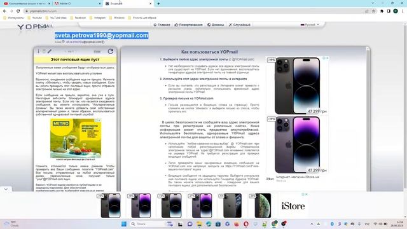Collapse the bottom ad with chevron

(6, 190)
